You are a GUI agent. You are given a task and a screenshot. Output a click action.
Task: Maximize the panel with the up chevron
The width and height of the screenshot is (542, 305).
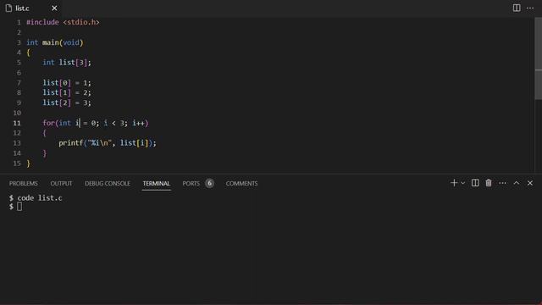click(x=517, y=183)
